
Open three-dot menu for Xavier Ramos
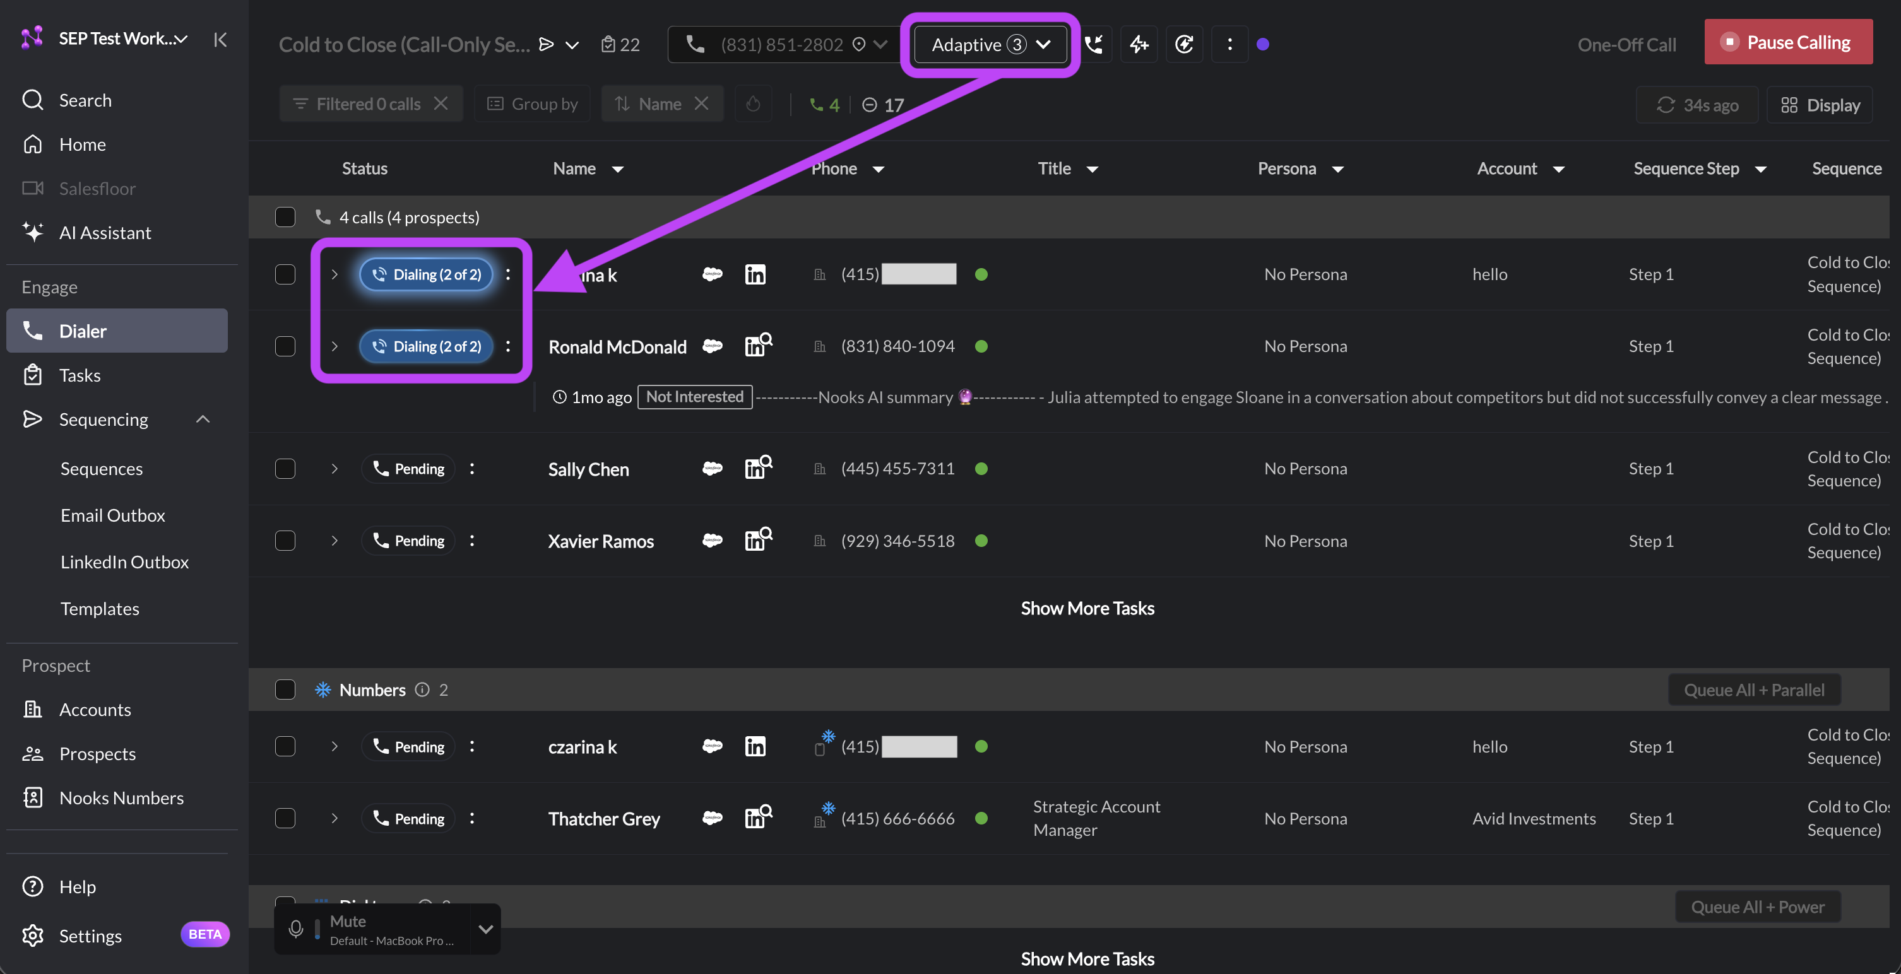click(x=472, y=541)
